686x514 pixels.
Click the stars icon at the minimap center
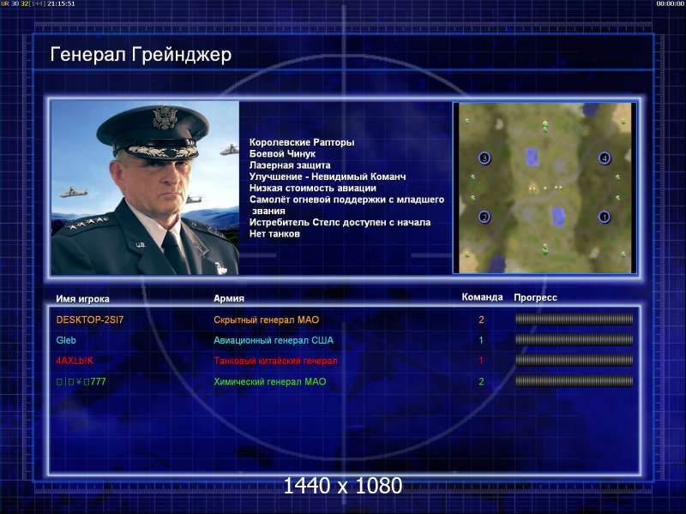pyautogui.click(x=545, y=188)
